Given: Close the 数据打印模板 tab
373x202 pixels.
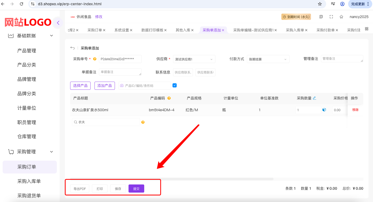Looking at the screenshot, I should click(x=165, y=30).
